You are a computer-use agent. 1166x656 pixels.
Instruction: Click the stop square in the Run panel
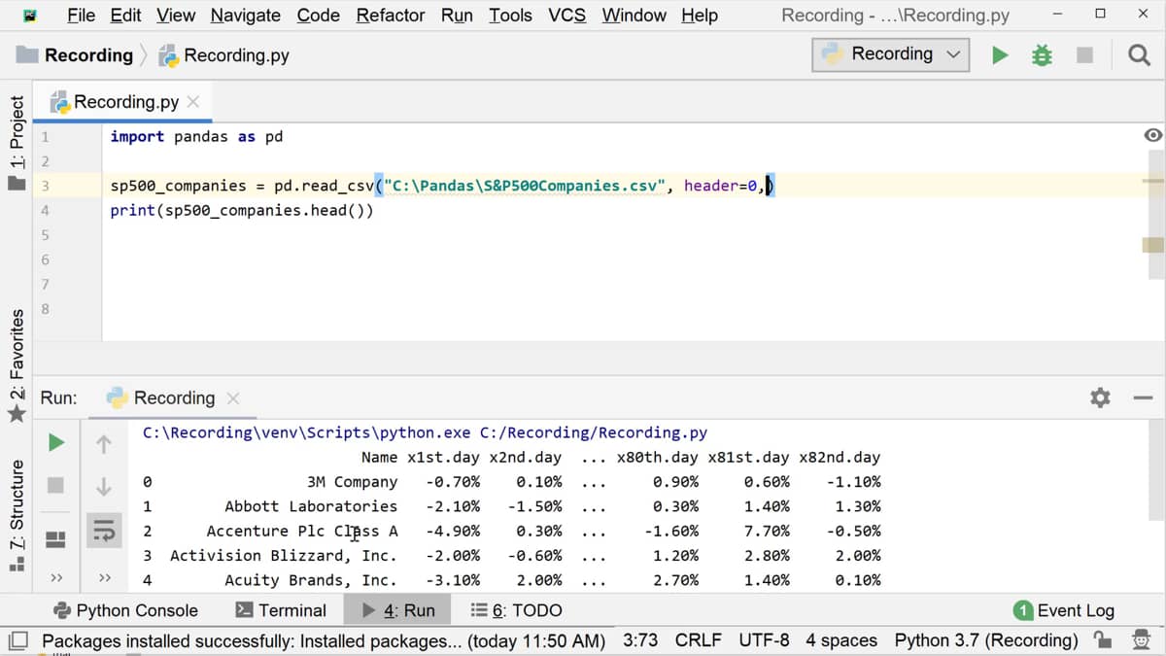[x=56, y=484]
